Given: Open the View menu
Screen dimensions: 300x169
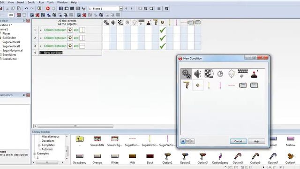Looking at the screenshot, I should (11, 2).
